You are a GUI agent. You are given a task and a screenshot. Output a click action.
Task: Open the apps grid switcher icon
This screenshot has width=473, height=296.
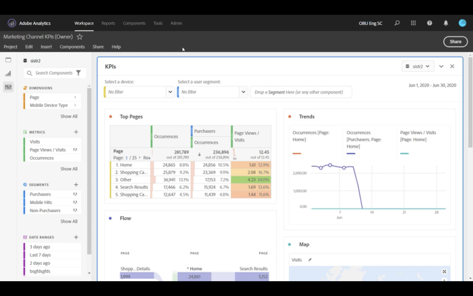413,23
